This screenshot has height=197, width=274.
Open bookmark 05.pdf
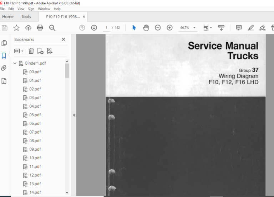tap(35, 115)
